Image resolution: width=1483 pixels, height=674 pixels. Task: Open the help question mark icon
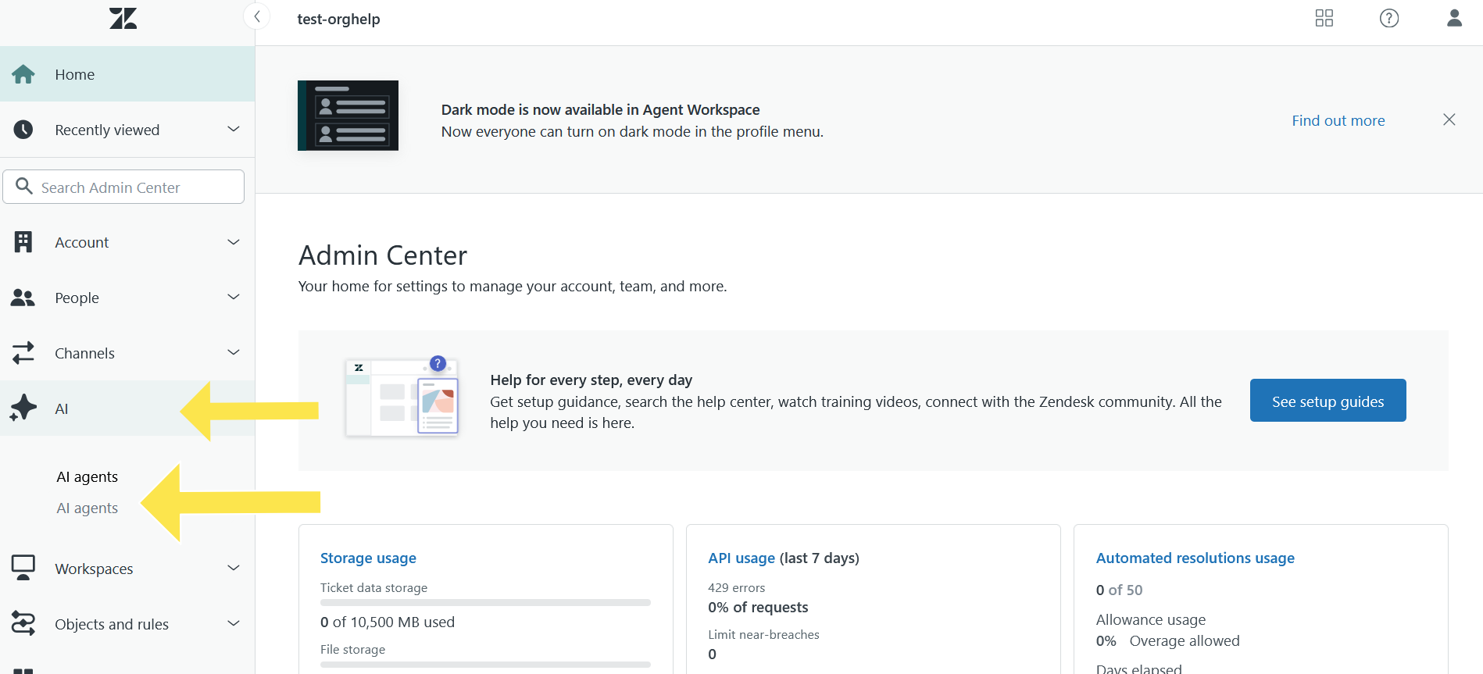(1388, 18)
